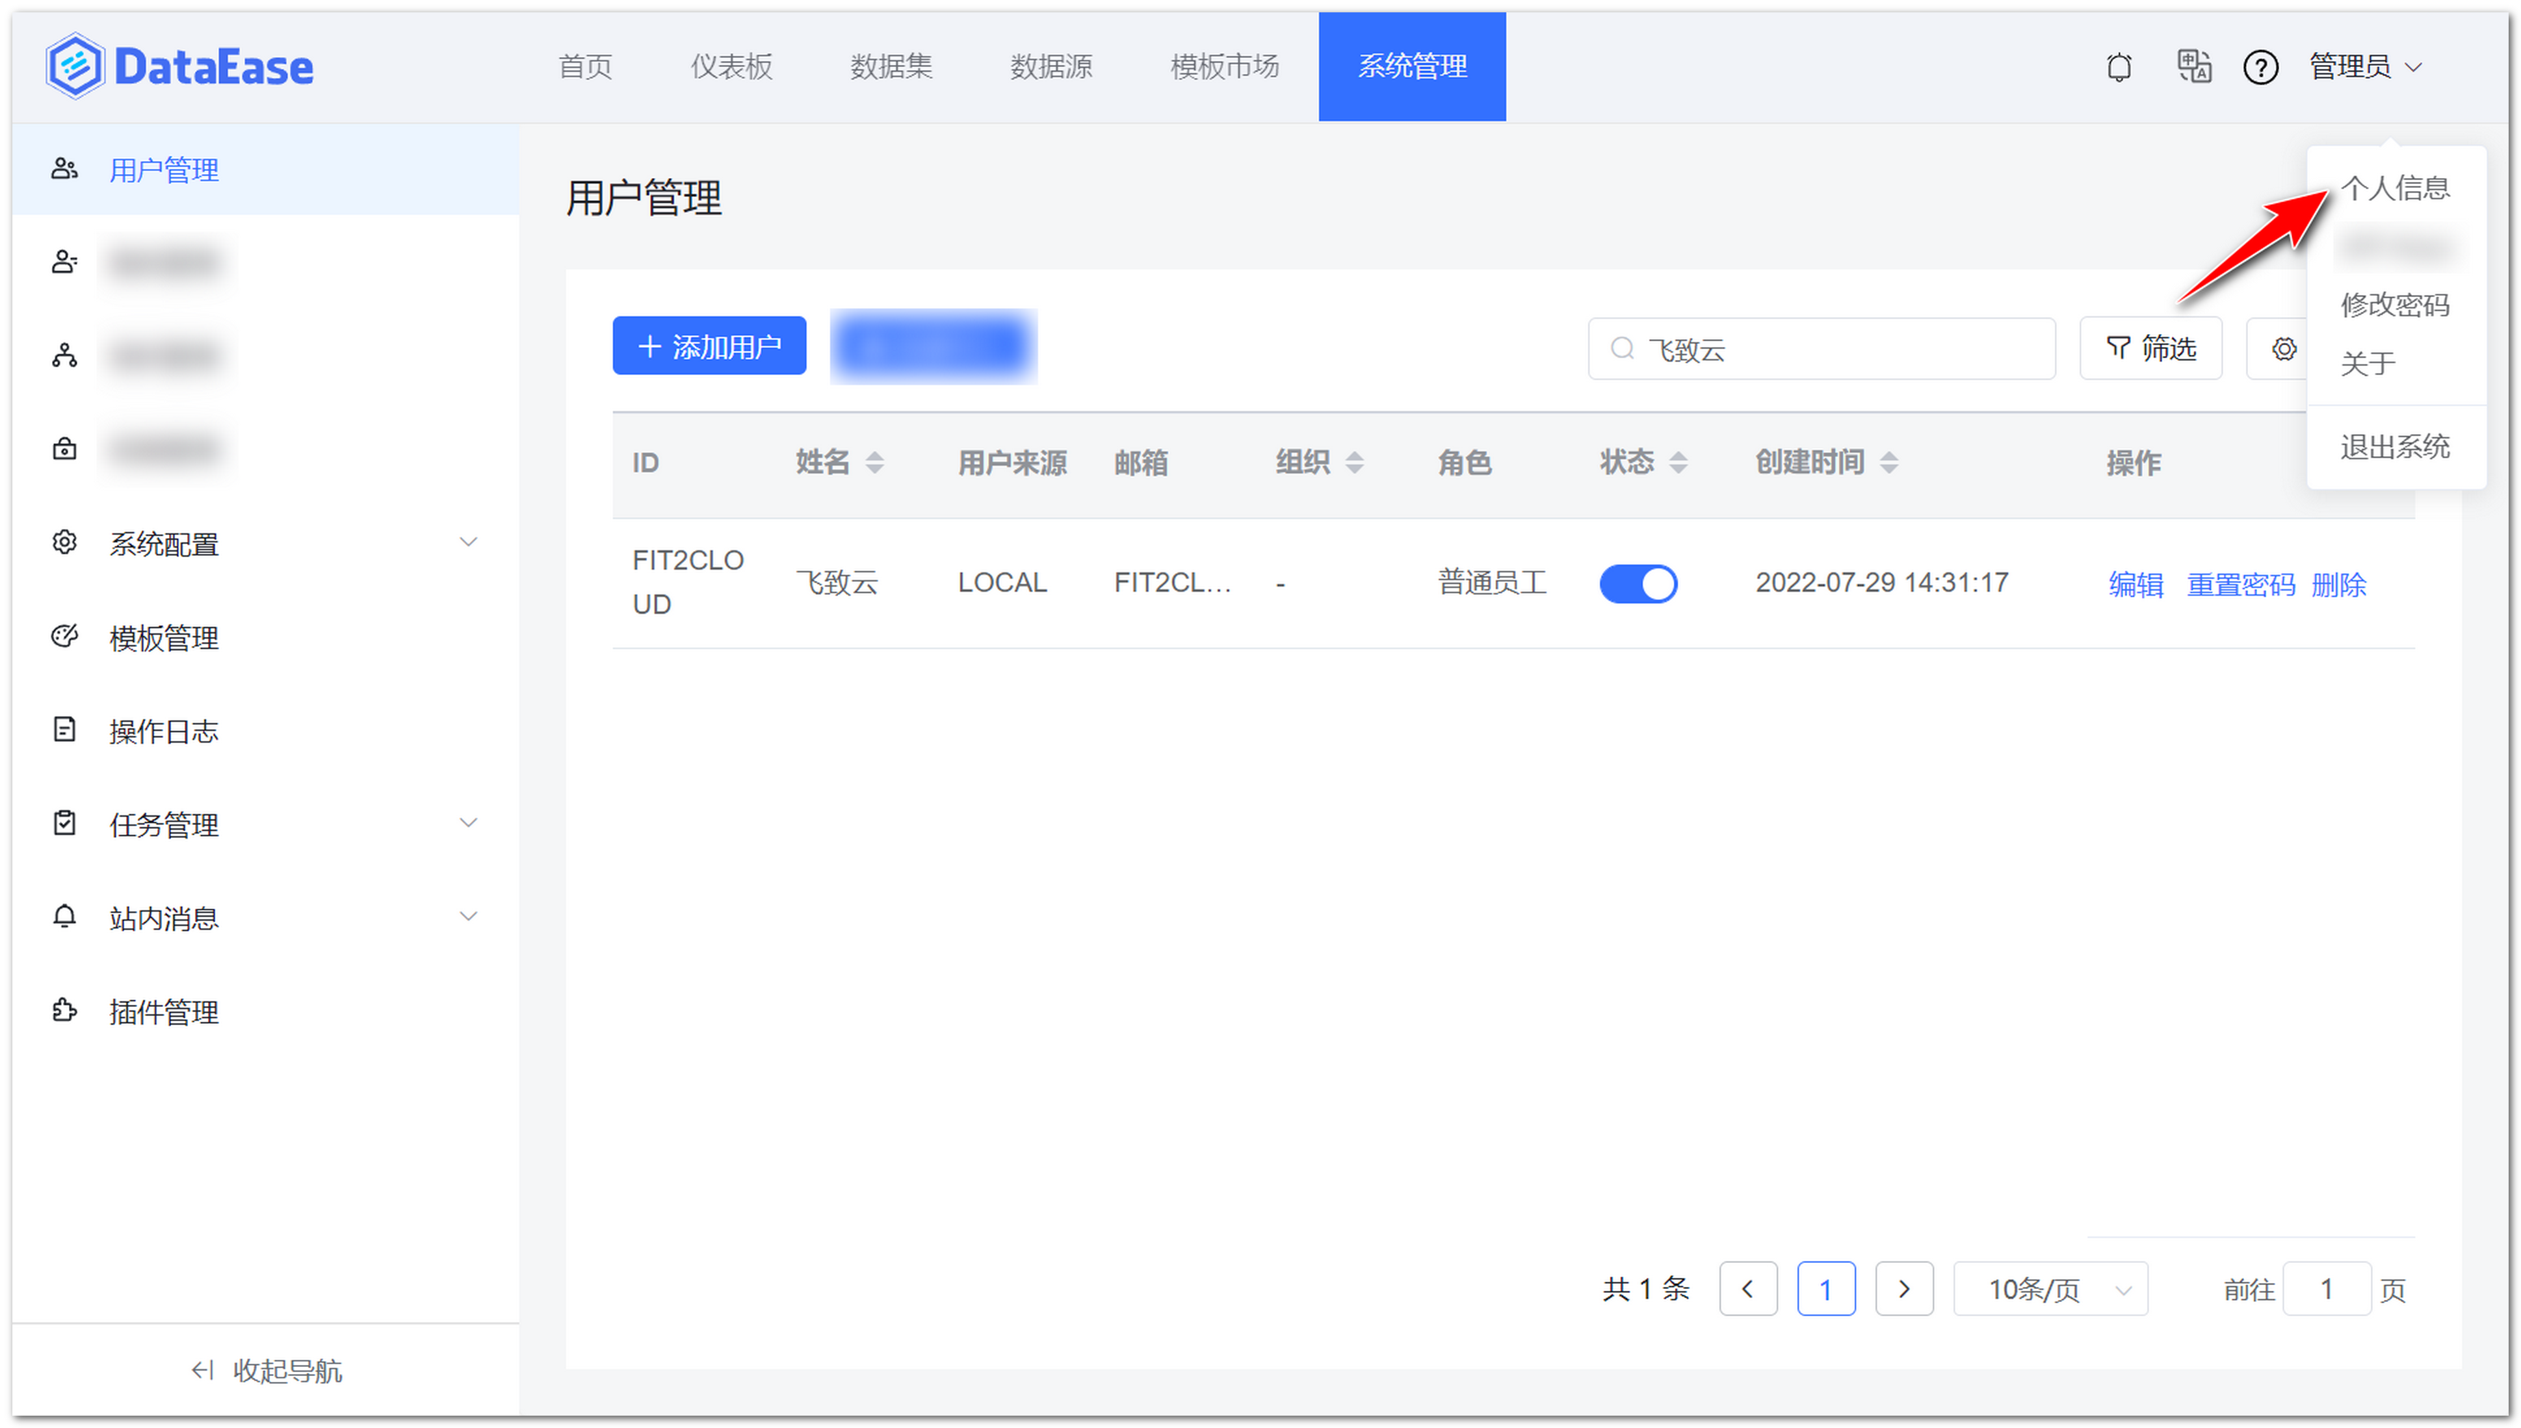Open the notification bell icon

coord(2119,67)
